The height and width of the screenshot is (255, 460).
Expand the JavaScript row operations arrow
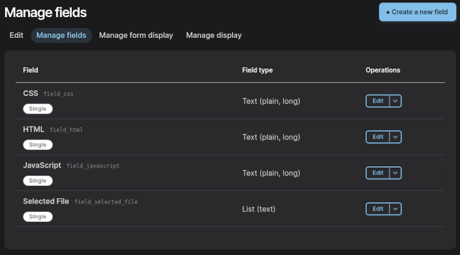[396, 173]
